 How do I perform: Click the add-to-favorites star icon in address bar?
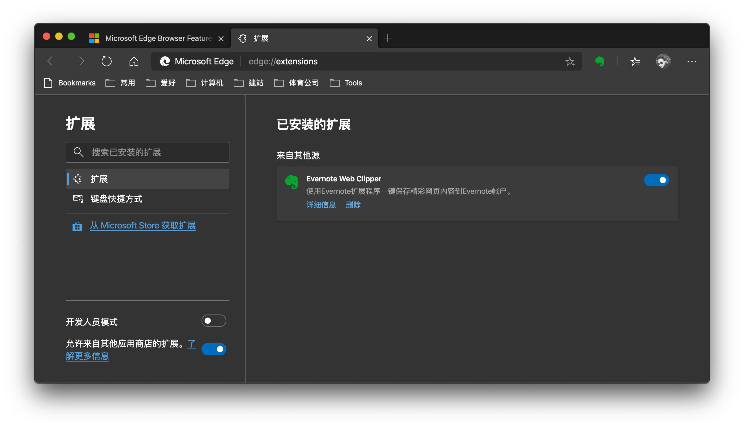click(570, 61)
